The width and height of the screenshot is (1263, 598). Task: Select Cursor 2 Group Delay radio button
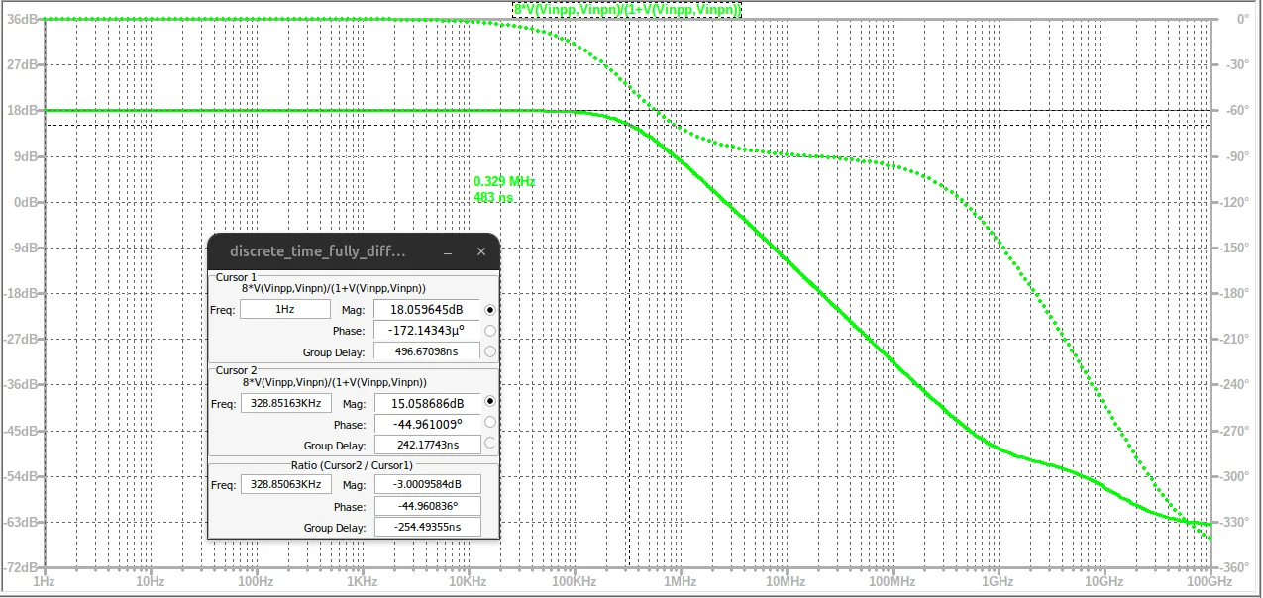tap(489, 445)
